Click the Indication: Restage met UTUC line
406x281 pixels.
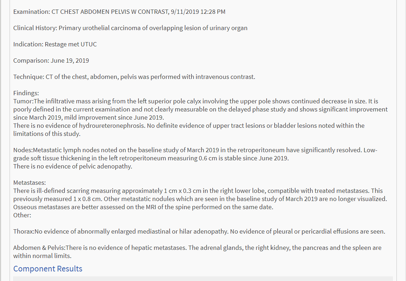(x=55, y=44)
